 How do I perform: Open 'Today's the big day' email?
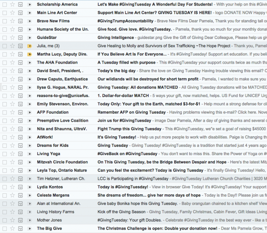click(116, 71)
